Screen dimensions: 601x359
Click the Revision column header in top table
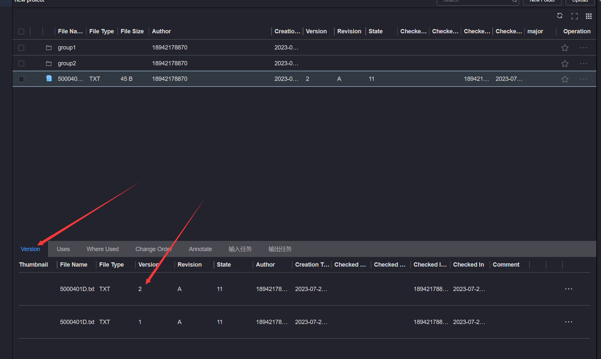click(349, 31)
